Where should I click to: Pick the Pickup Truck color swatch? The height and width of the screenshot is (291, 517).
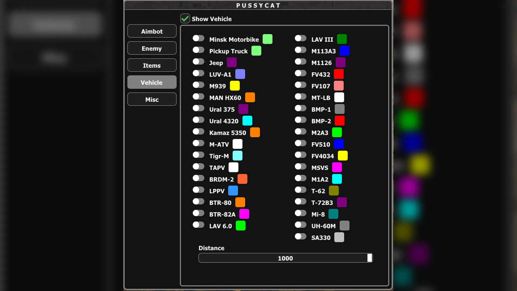(256, 51)
